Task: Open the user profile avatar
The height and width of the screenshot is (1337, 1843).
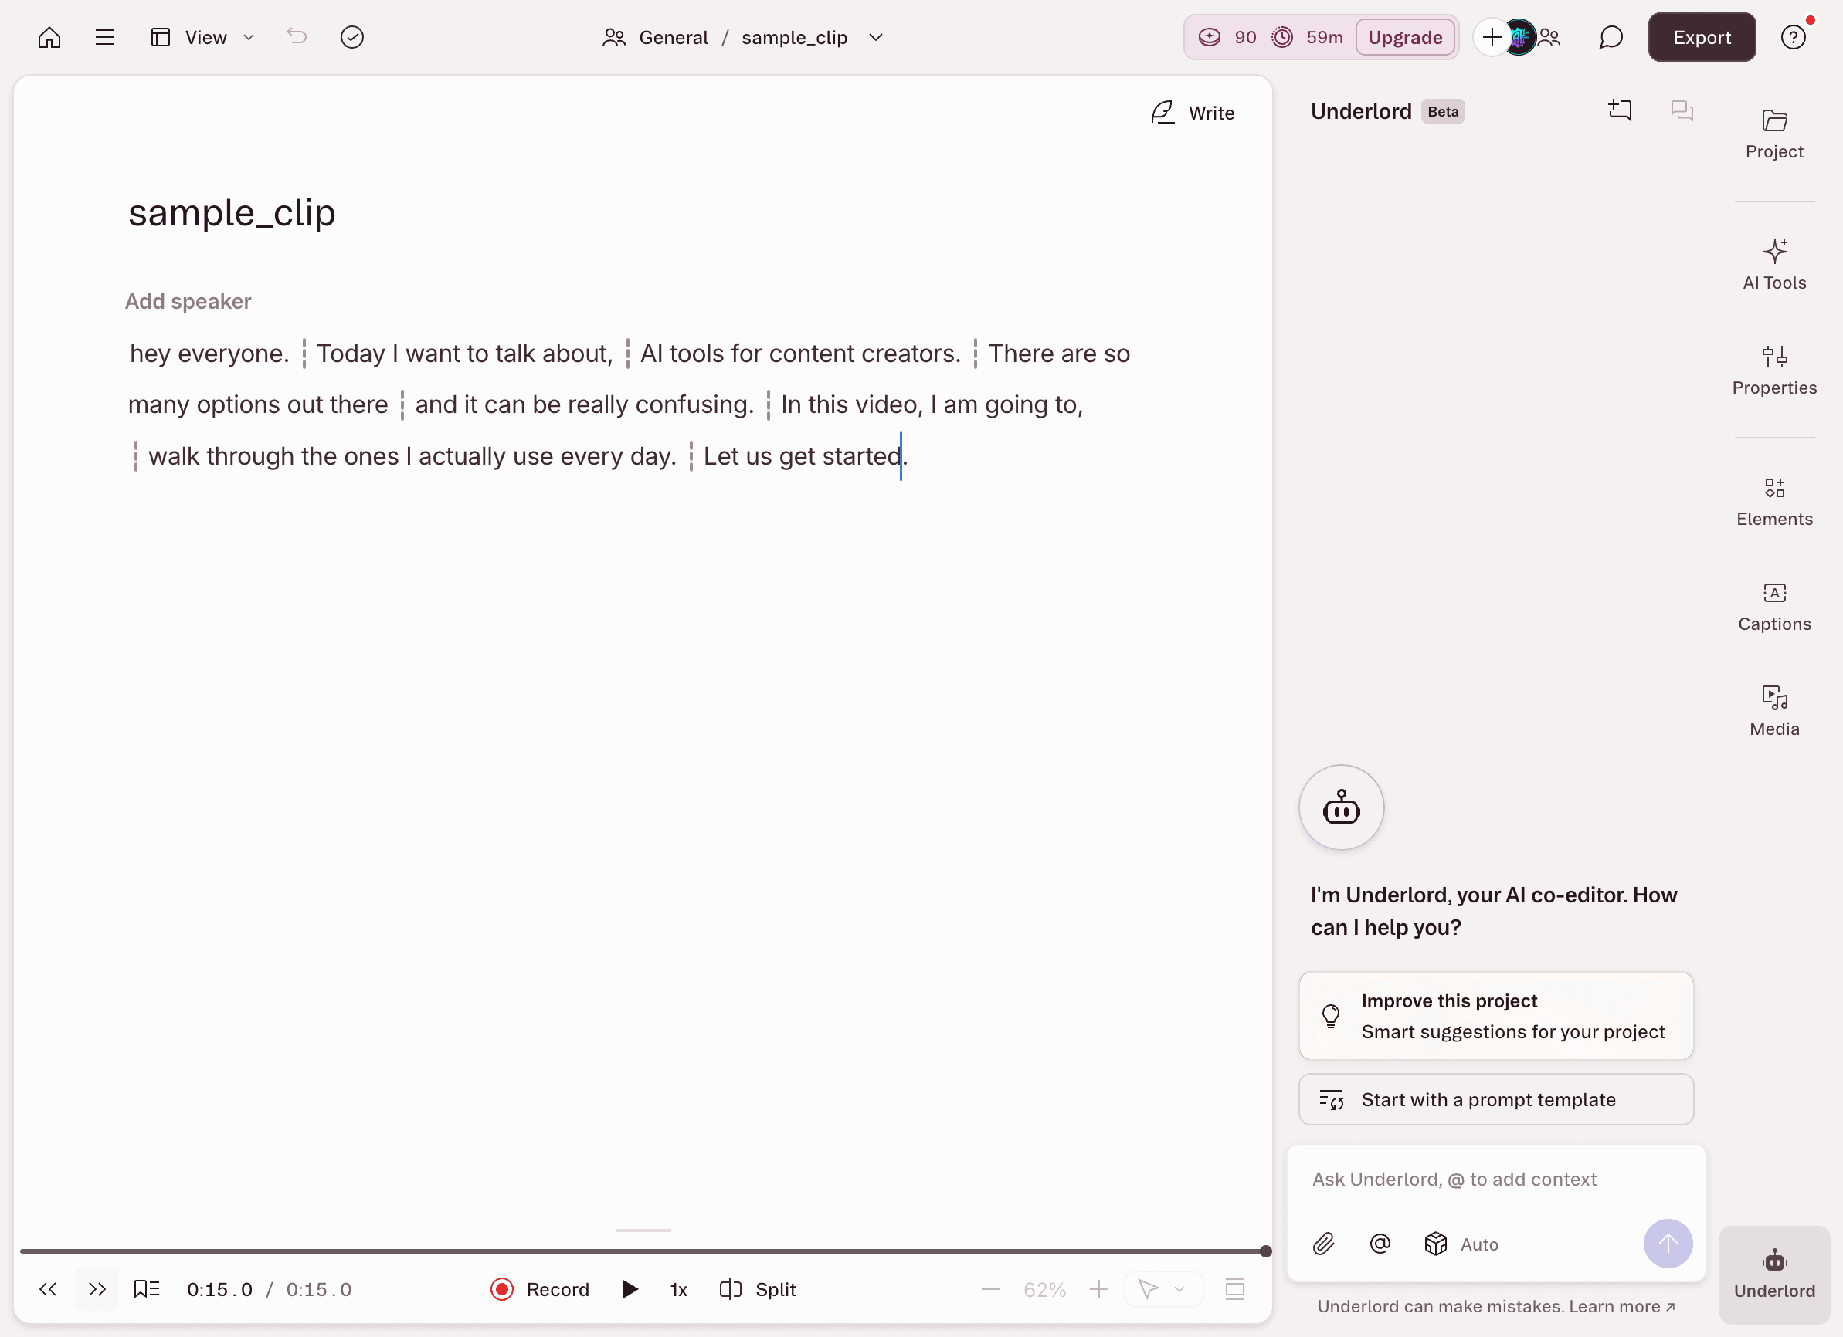Action: pos(1519,37)
